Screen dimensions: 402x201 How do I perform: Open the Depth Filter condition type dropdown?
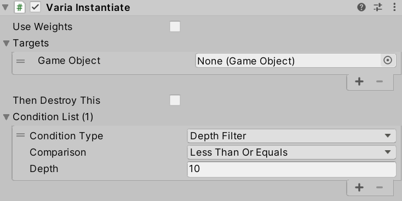click(x=292, y=136)
